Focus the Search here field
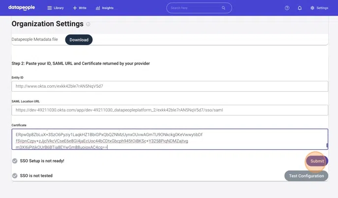Viewport: 338px width, 198px height. coord(194,8)
